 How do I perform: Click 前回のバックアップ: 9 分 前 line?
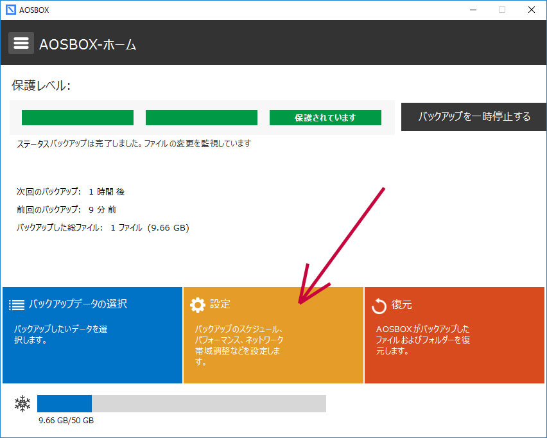66,210
